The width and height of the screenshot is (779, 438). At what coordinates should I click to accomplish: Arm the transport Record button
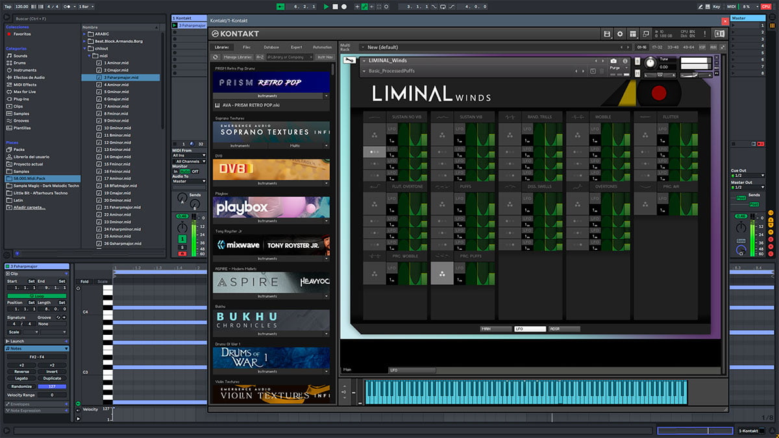pyautogui.click(x=343, y=6)
